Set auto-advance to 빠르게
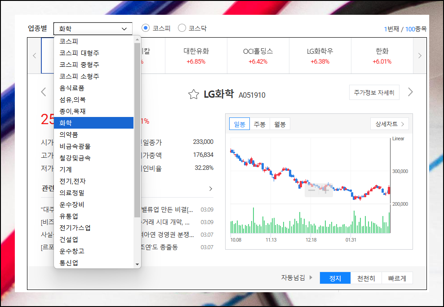444x307 pixels. coord(397,278)
